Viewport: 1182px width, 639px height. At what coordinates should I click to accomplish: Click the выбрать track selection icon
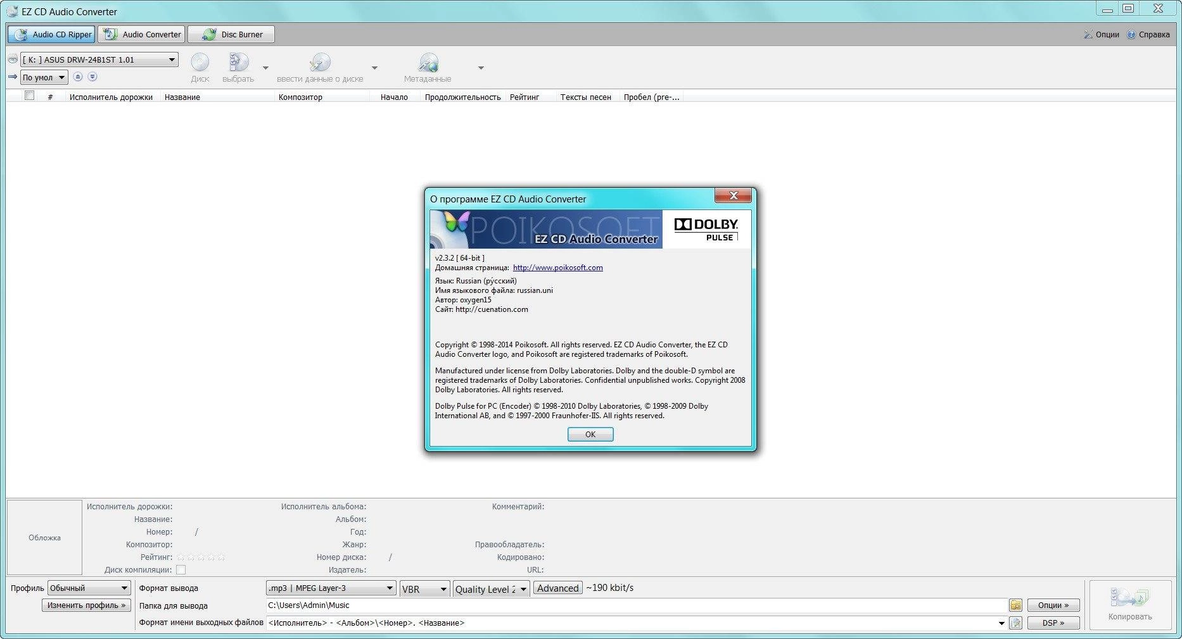[238, 68]
